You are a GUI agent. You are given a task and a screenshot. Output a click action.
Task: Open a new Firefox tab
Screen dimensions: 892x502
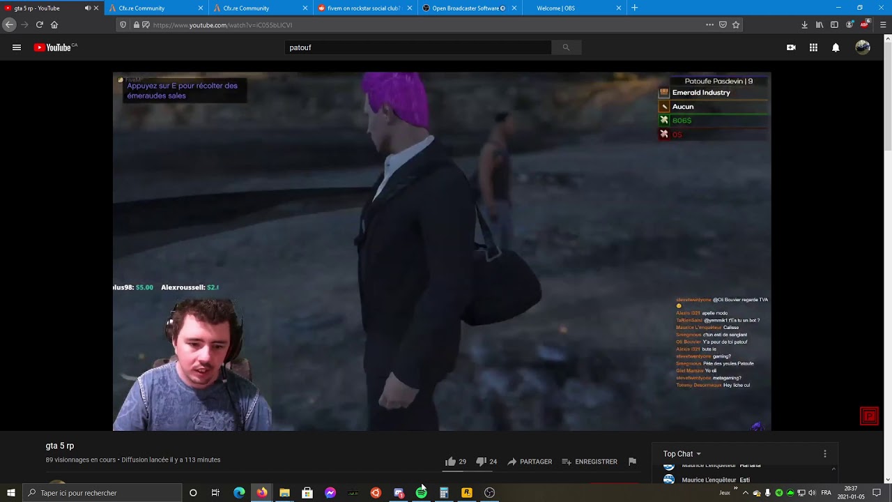634,8
